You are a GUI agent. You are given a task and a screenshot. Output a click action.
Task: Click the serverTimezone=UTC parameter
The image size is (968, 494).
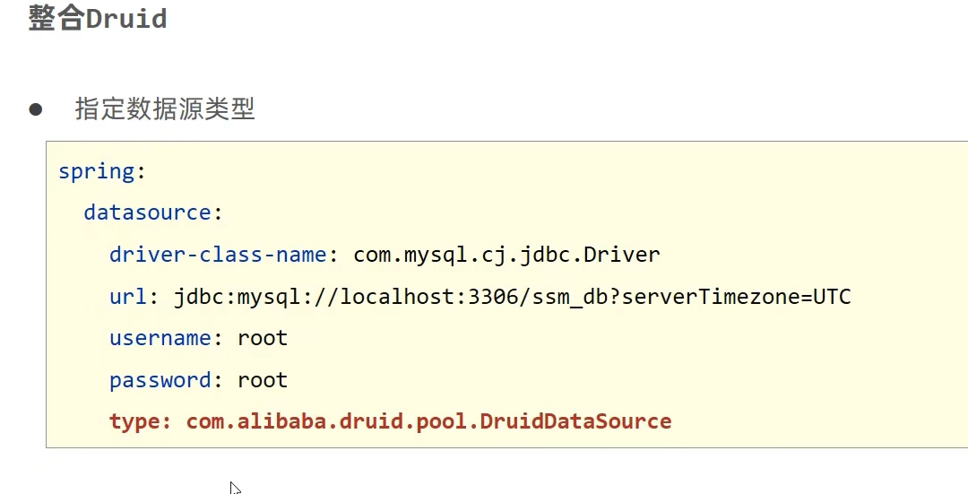736,297
